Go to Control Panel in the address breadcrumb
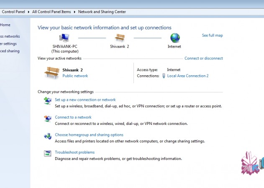The width and height of the screenshot is (264, 188). click(13, 12)
